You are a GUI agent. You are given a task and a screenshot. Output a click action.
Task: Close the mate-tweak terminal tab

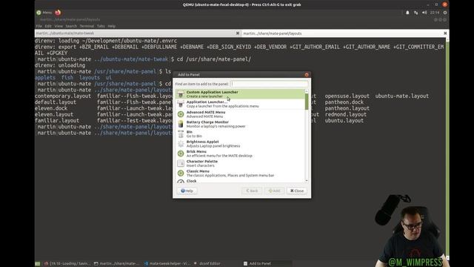coord(238,33)
